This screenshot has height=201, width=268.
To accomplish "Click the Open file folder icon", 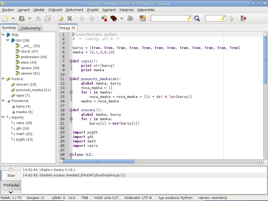I will point(22,18).
